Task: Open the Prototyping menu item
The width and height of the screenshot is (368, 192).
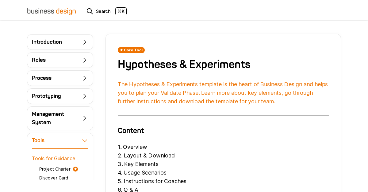Action: [60, 96]
